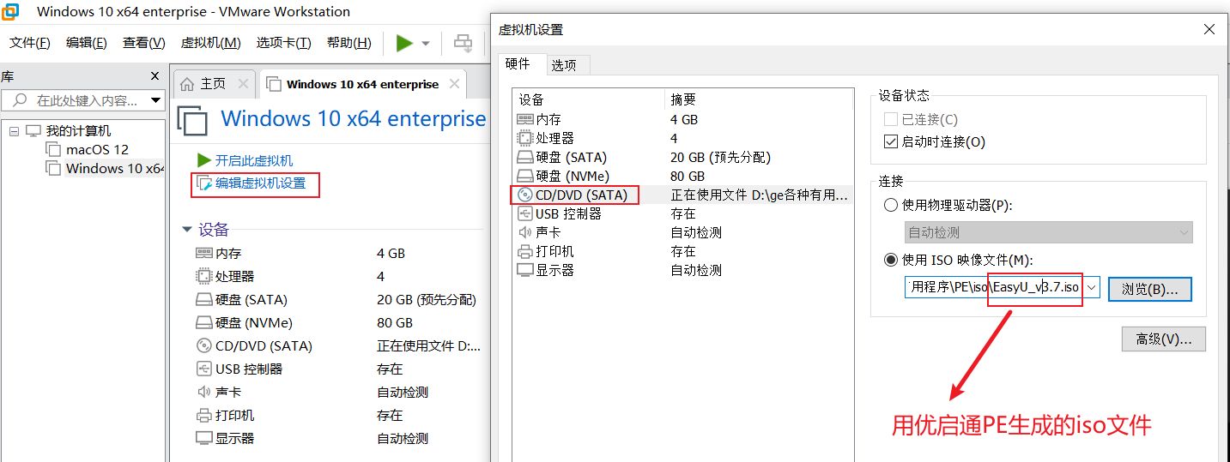
Task: Select the 打印机 printer icon in dialog
Action: click(524, 251)
